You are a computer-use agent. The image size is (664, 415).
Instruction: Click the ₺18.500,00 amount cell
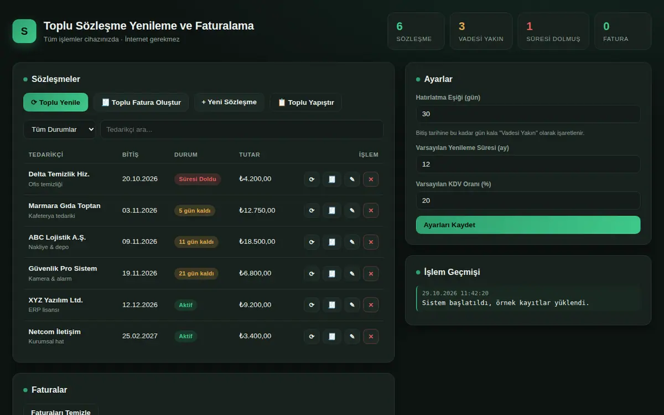tap(257, 242)
